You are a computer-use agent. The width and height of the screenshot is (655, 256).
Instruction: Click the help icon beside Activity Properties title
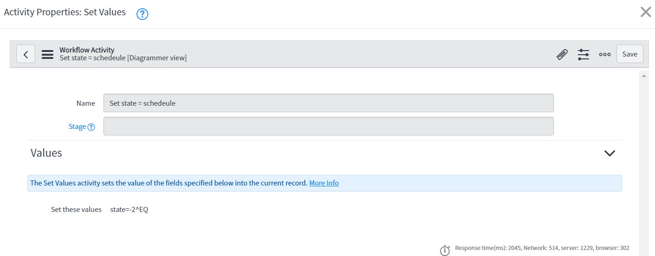(142, 14)
